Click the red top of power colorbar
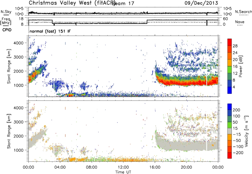252x174 pixels. click(230, 42)
